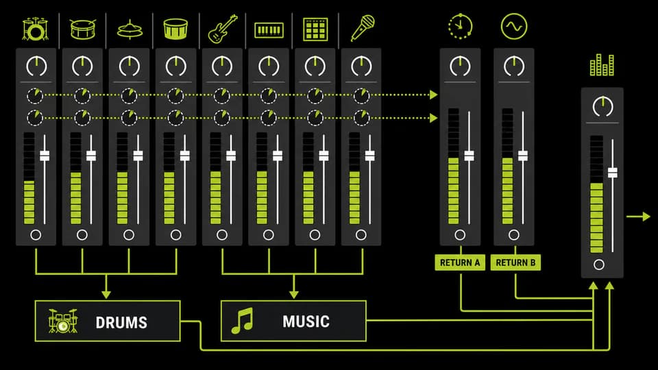Toggle the snare channel round button

tap(82, 235)
